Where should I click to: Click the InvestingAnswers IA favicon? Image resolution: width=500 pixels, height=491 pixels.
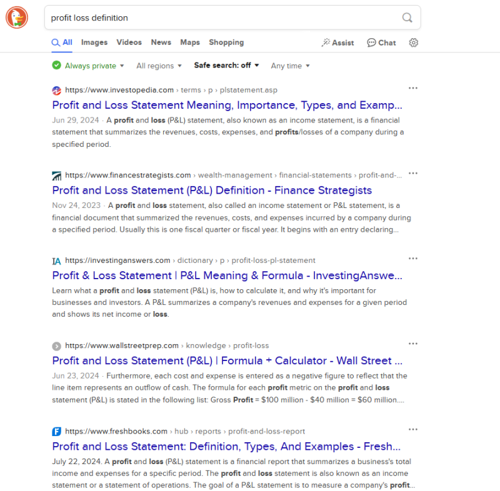56,261
